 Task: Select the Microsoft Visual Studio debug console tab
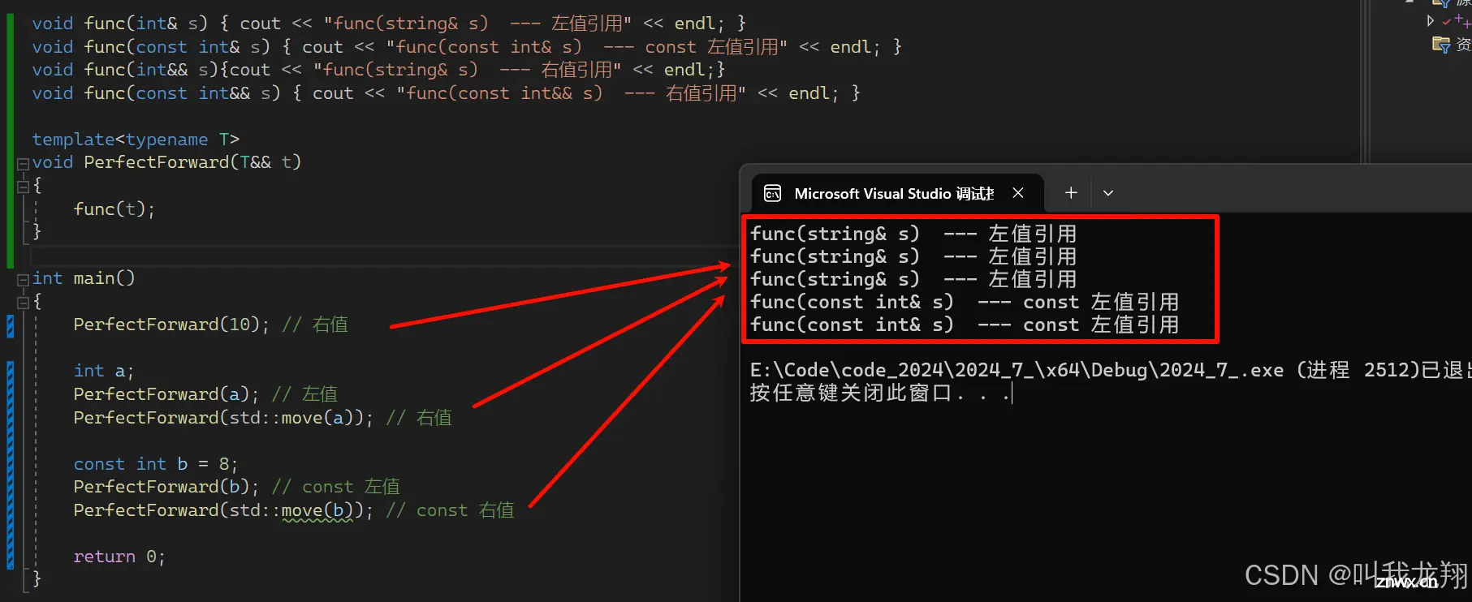click(897, 193)
